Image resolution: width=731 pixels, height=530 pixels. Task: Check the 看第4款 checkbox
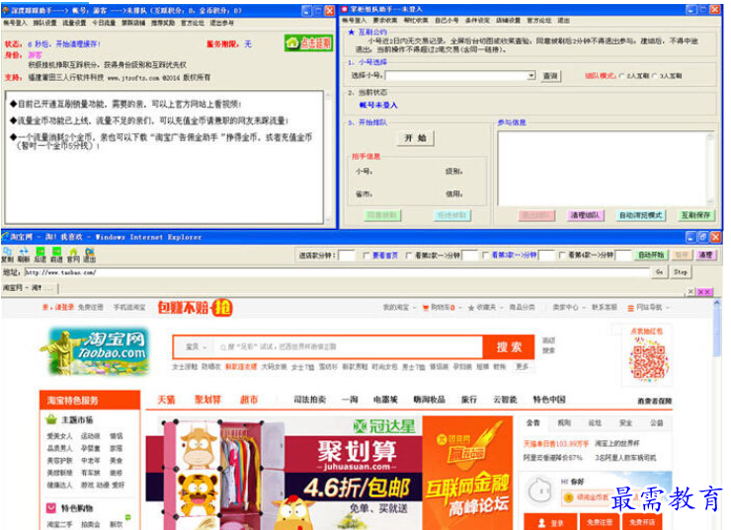tap(562, 256)
